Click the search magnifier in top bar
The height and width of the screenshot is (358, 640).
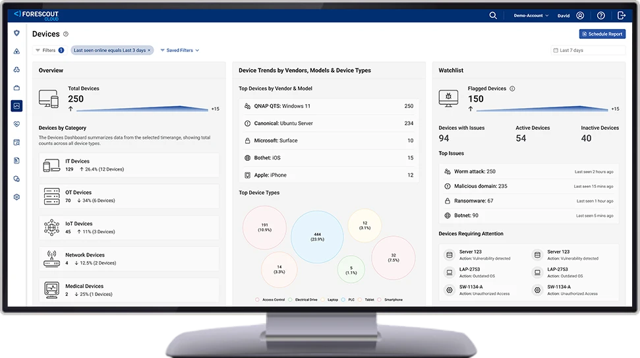(493, 15)
